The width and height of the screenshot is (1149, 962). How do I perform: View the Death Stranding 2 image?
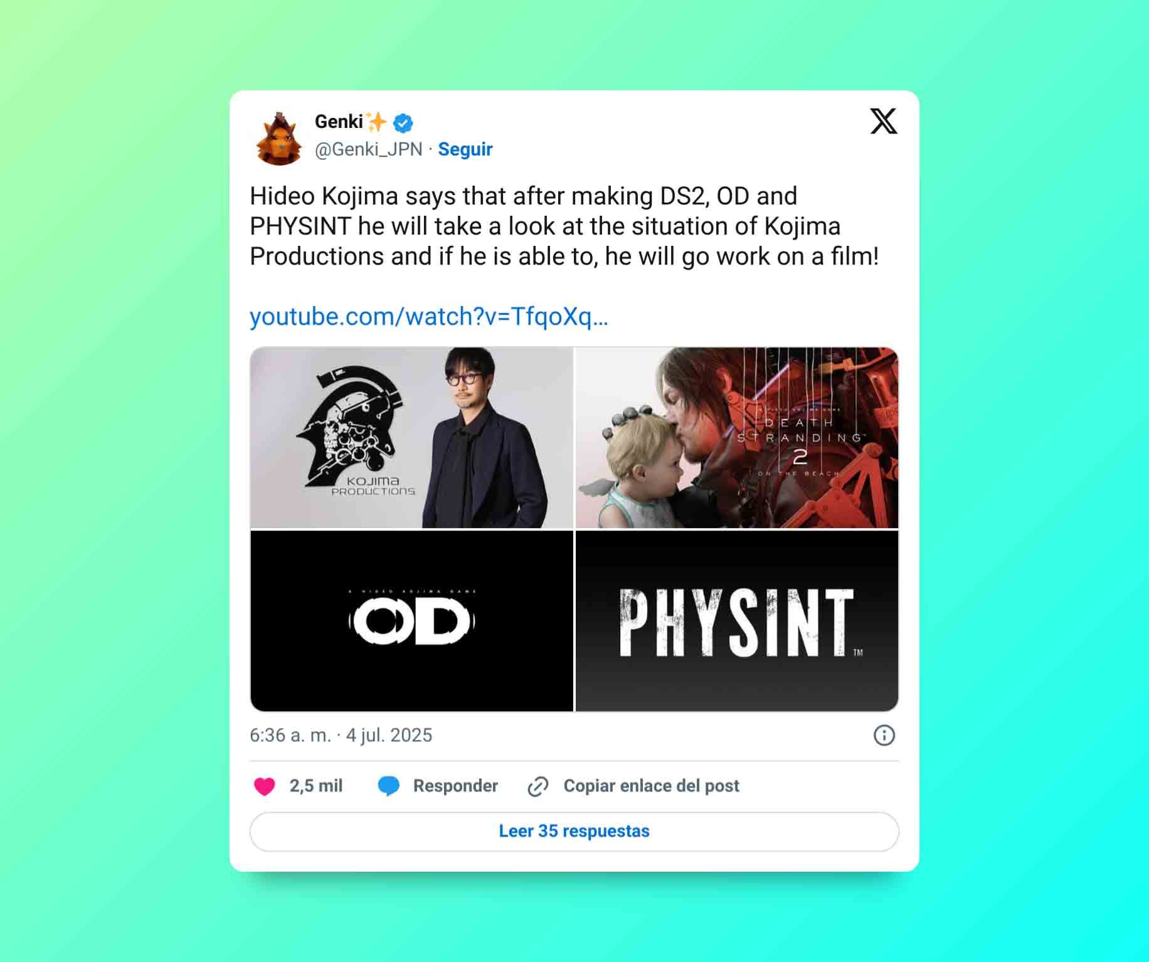[737, 438]
